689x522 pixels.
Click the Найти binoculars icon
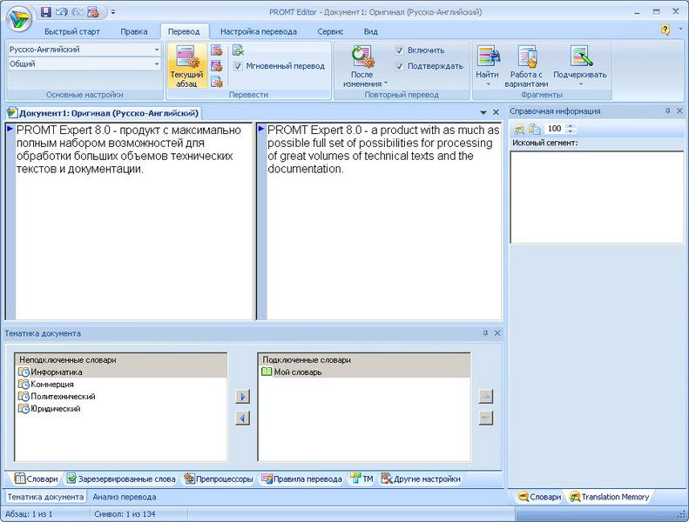coord(488,57)
